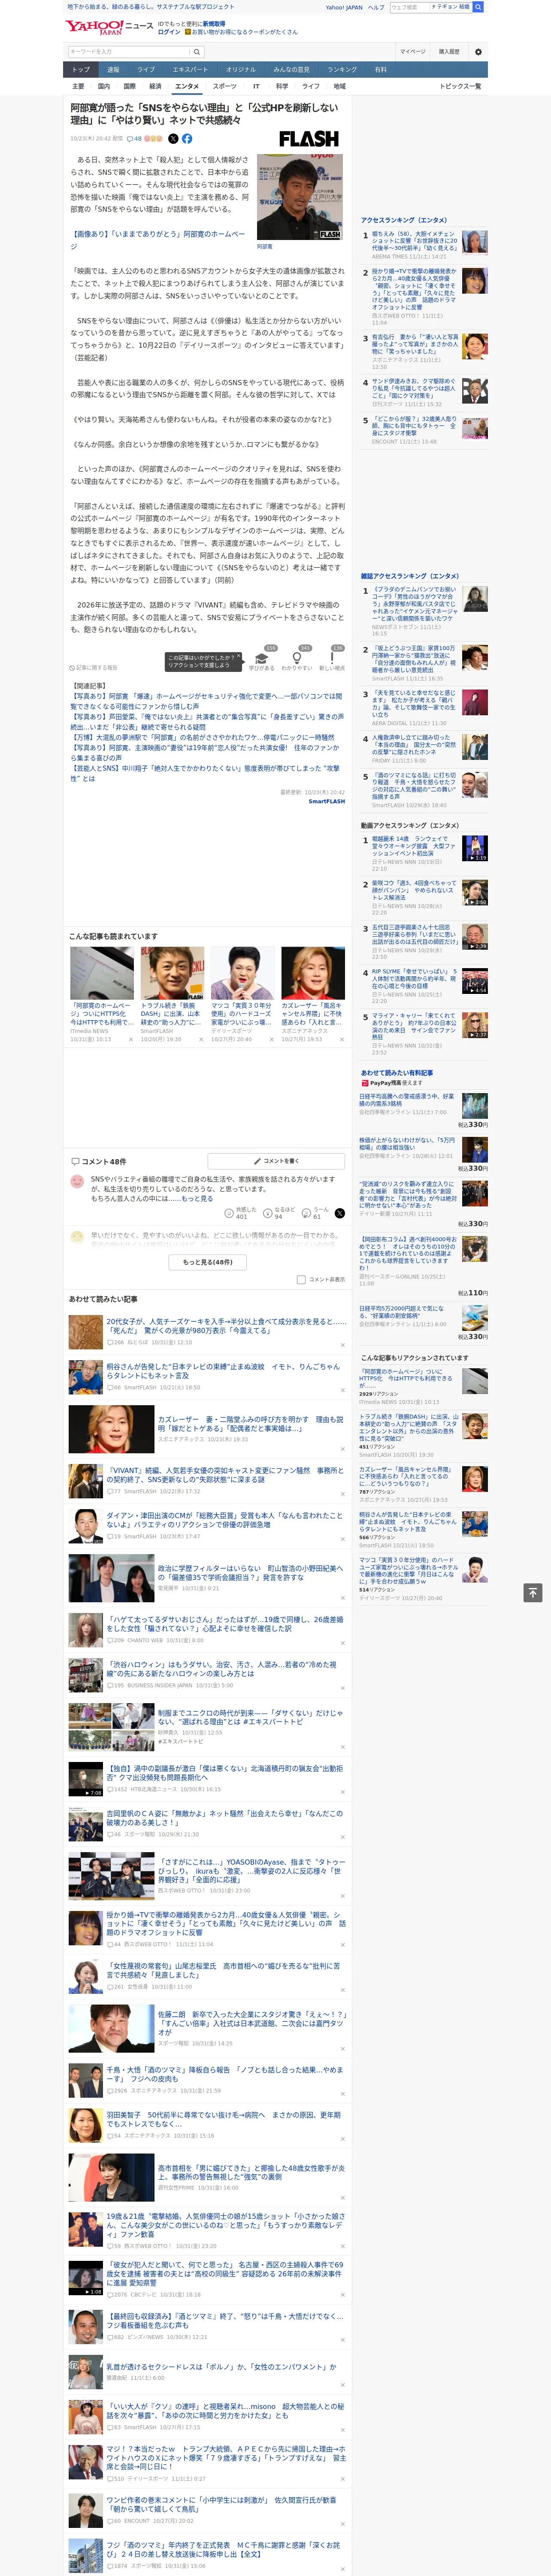Select the 経済 category
551x2576 pixels.
point(155,86)
